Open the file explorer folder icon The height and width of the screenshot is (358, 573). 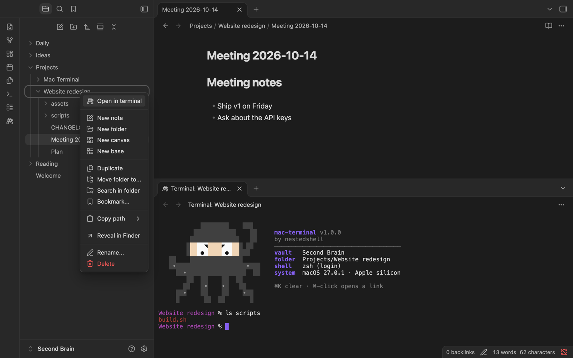45,9
